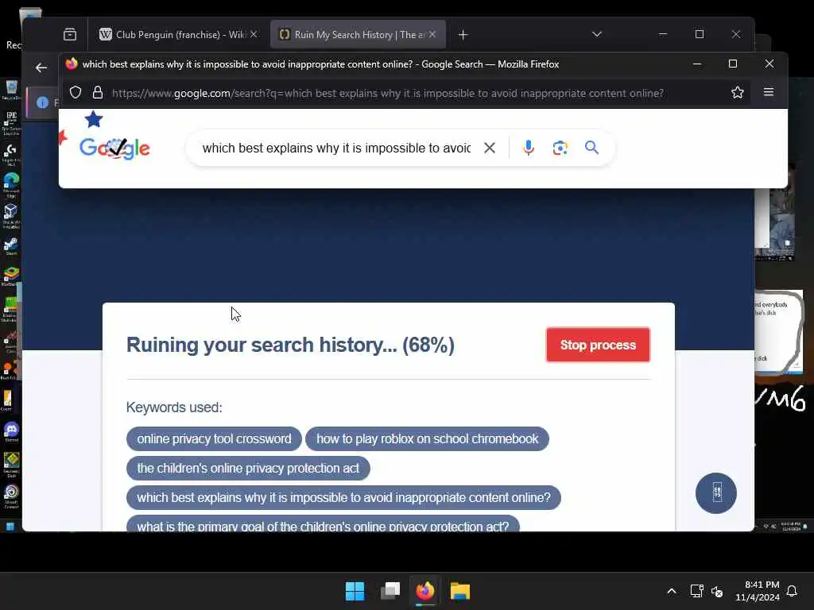View site security padlock information

[x=98, y=93]
